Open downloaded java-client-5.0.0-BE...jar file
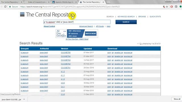This screenshot has height=102, width=182. [11, 99]
